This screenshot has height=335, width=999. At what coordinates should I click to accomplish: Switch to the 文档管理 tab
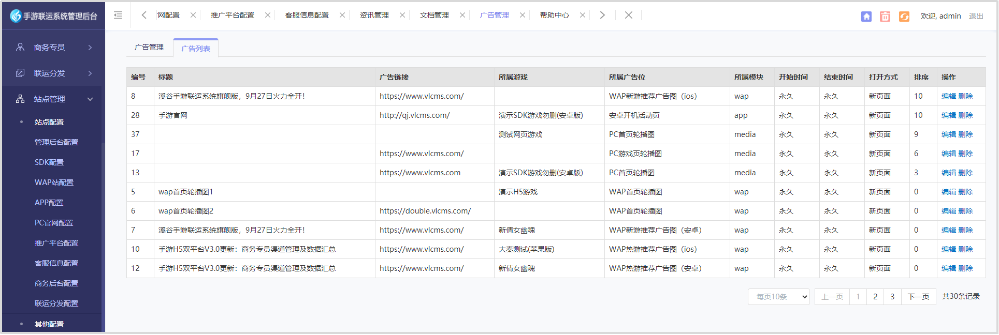pos(435,16)
